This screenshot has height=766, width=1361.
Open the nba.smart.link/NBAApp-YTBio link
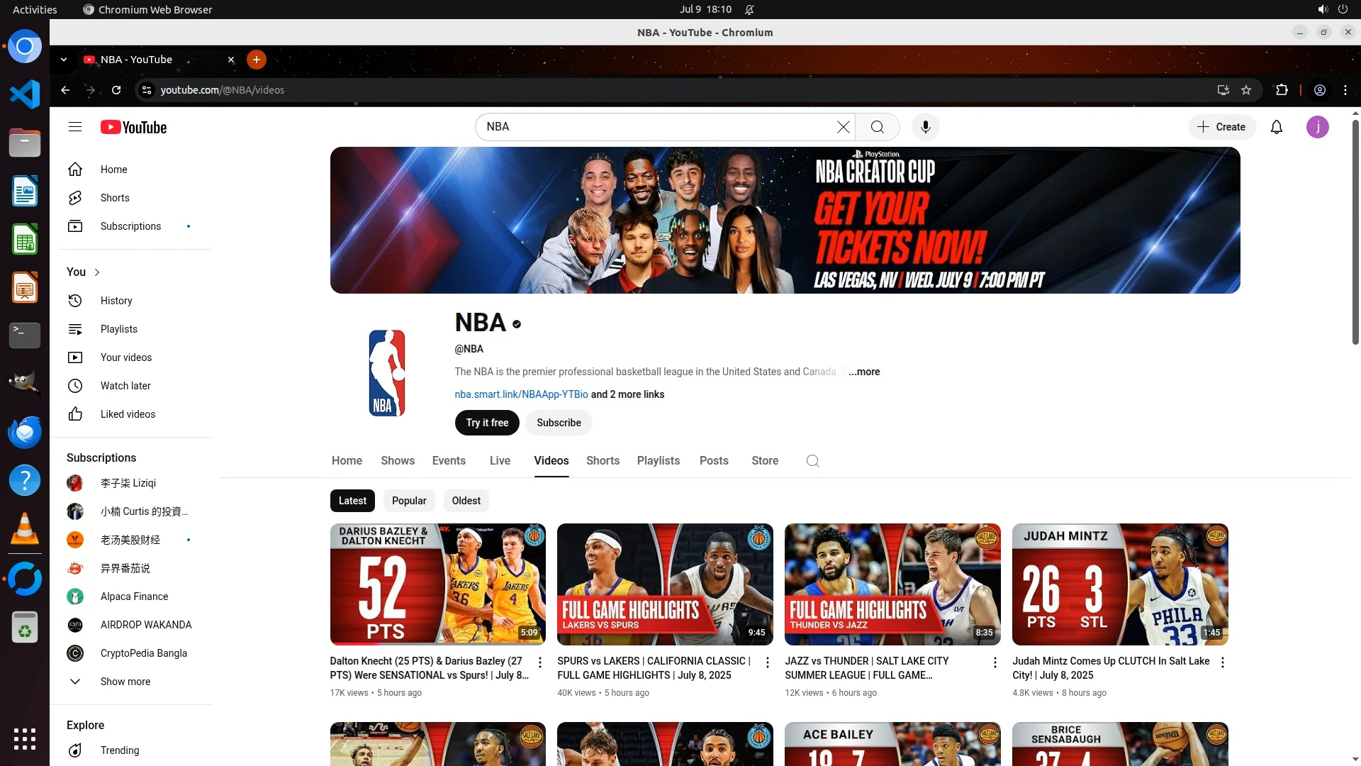click(521, 394)
